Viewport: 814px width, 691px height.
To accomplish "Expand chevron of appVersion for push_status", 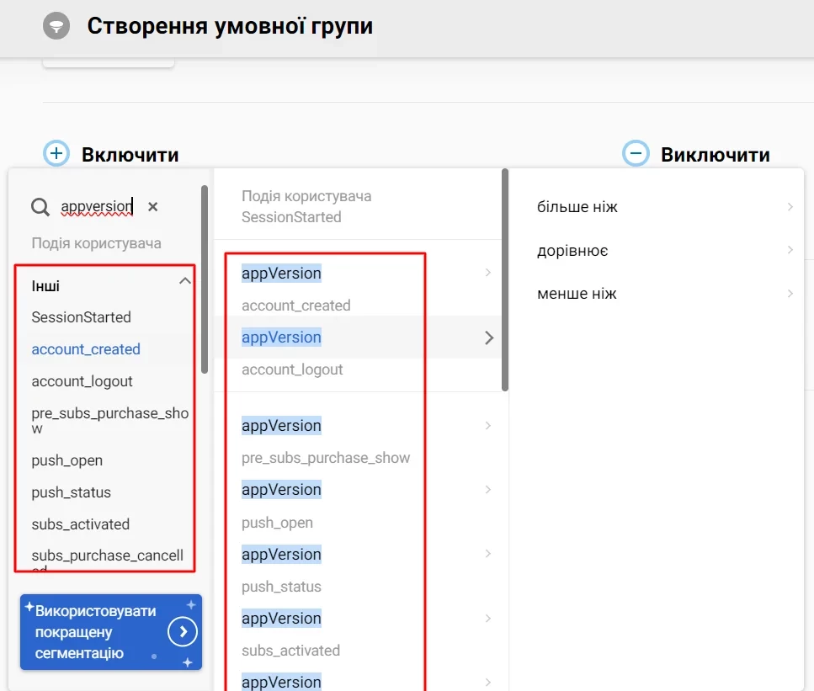I will coord(488,619).
